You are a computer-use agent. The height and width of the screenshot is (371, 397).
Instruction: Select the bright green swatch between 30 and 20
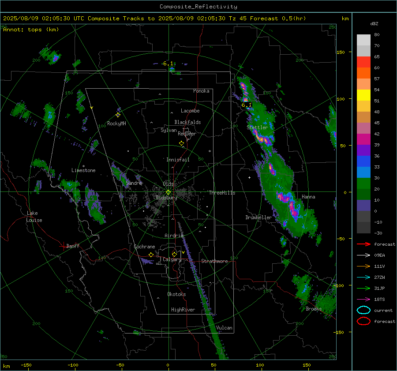click(x=363, y=183)
